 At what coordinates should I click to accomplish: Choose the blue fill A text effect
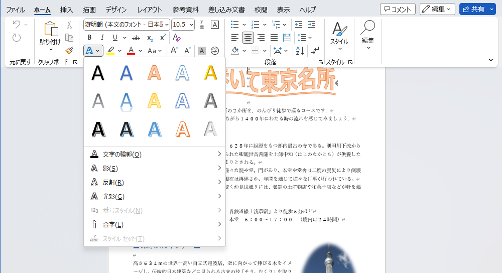click(x=126, y=73)
